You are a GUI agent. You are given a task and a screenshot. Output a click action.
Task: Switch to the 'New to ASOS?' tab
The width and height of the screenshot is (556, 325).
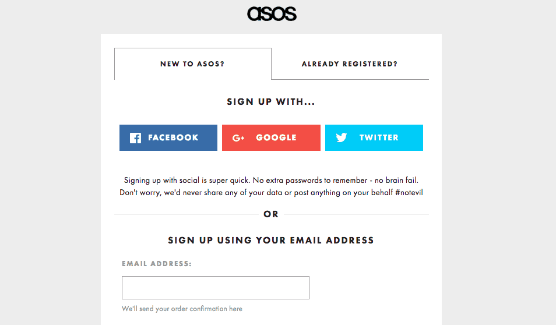click(x=192, y=64)
